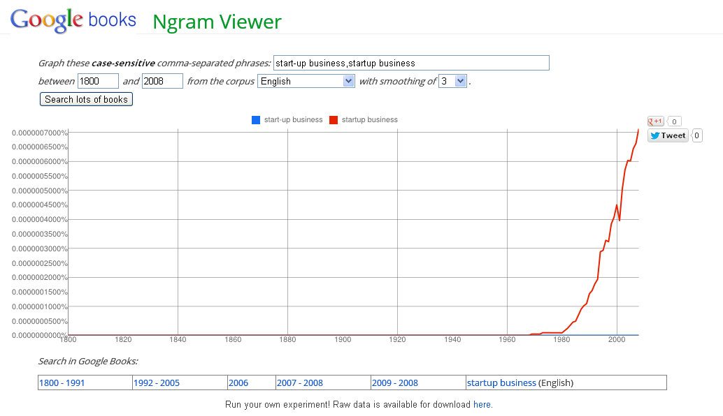The width and height of the screenshot is (723, 416).
Task: Click the start year 1800 field
Action: coord(98,82)
